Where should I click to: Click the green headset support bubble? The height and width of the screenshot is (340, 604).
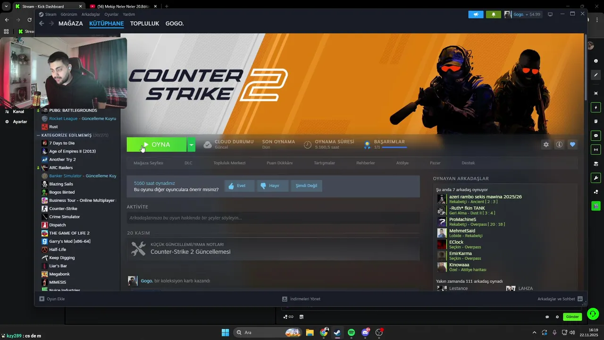tap(593, 314)
